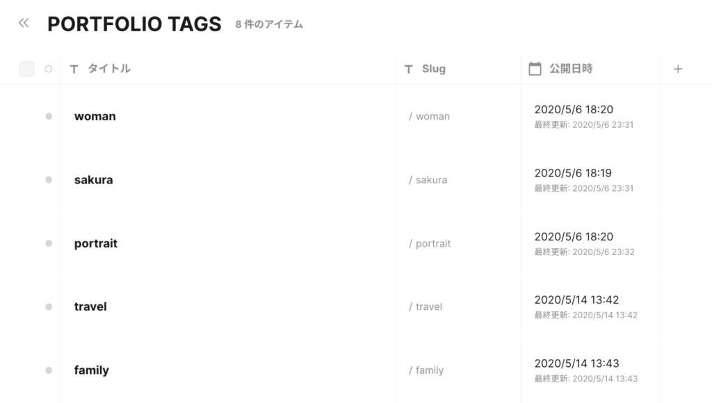Screen dimensions: 712x403
Task: Toggle status dot for sakura row
Action: click(49, 180)
